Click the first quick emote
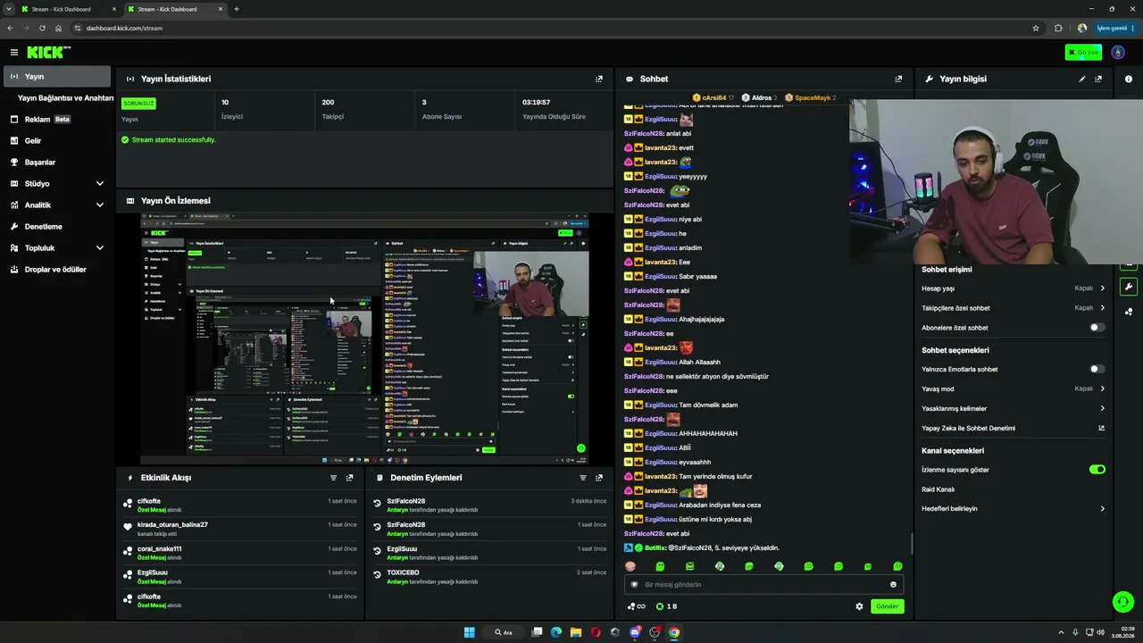The image size is (1143, 643). pos(630,566)
